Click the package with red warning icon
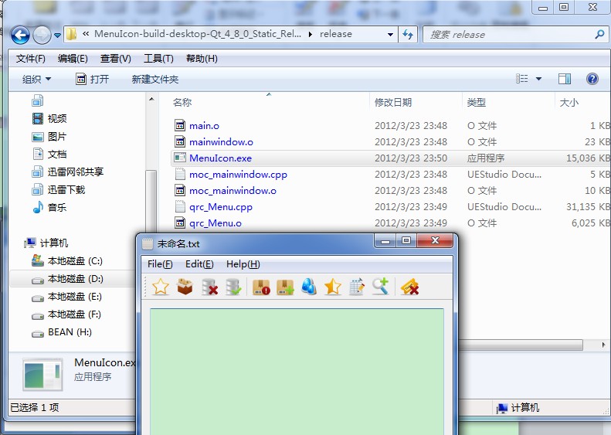 click(x=261, y=287)
